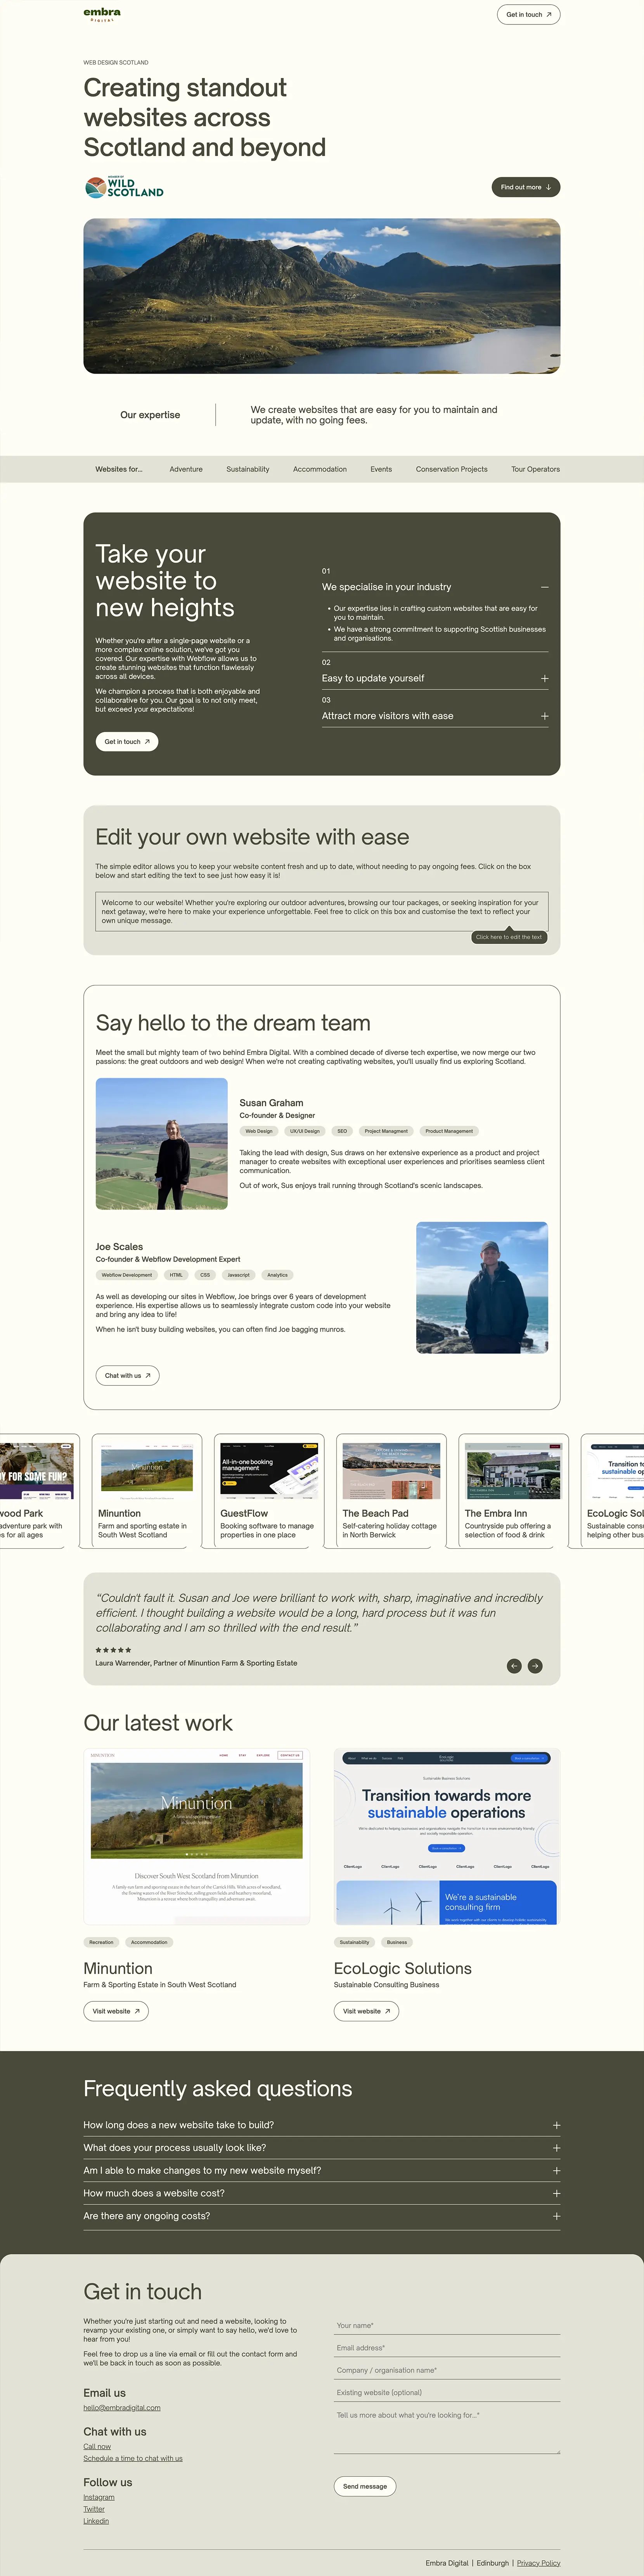Show the next testimonial
The image size is (644, 2576).
(535, 1666)
